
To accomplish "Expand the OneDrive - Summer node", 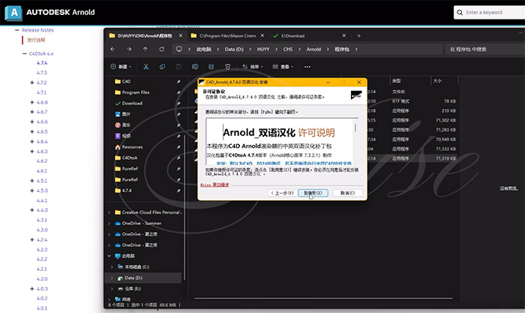I will click(109, 223).
